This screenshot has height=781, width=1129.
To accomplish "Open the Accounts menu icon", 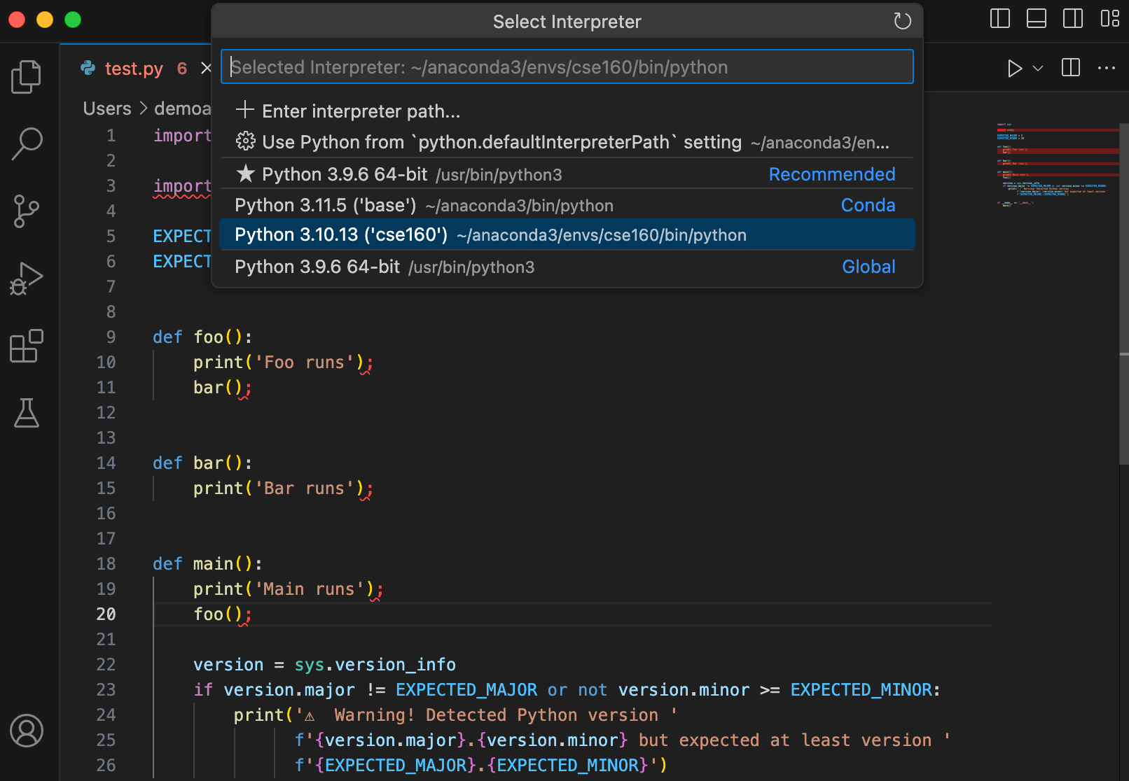I will (27, 731).
